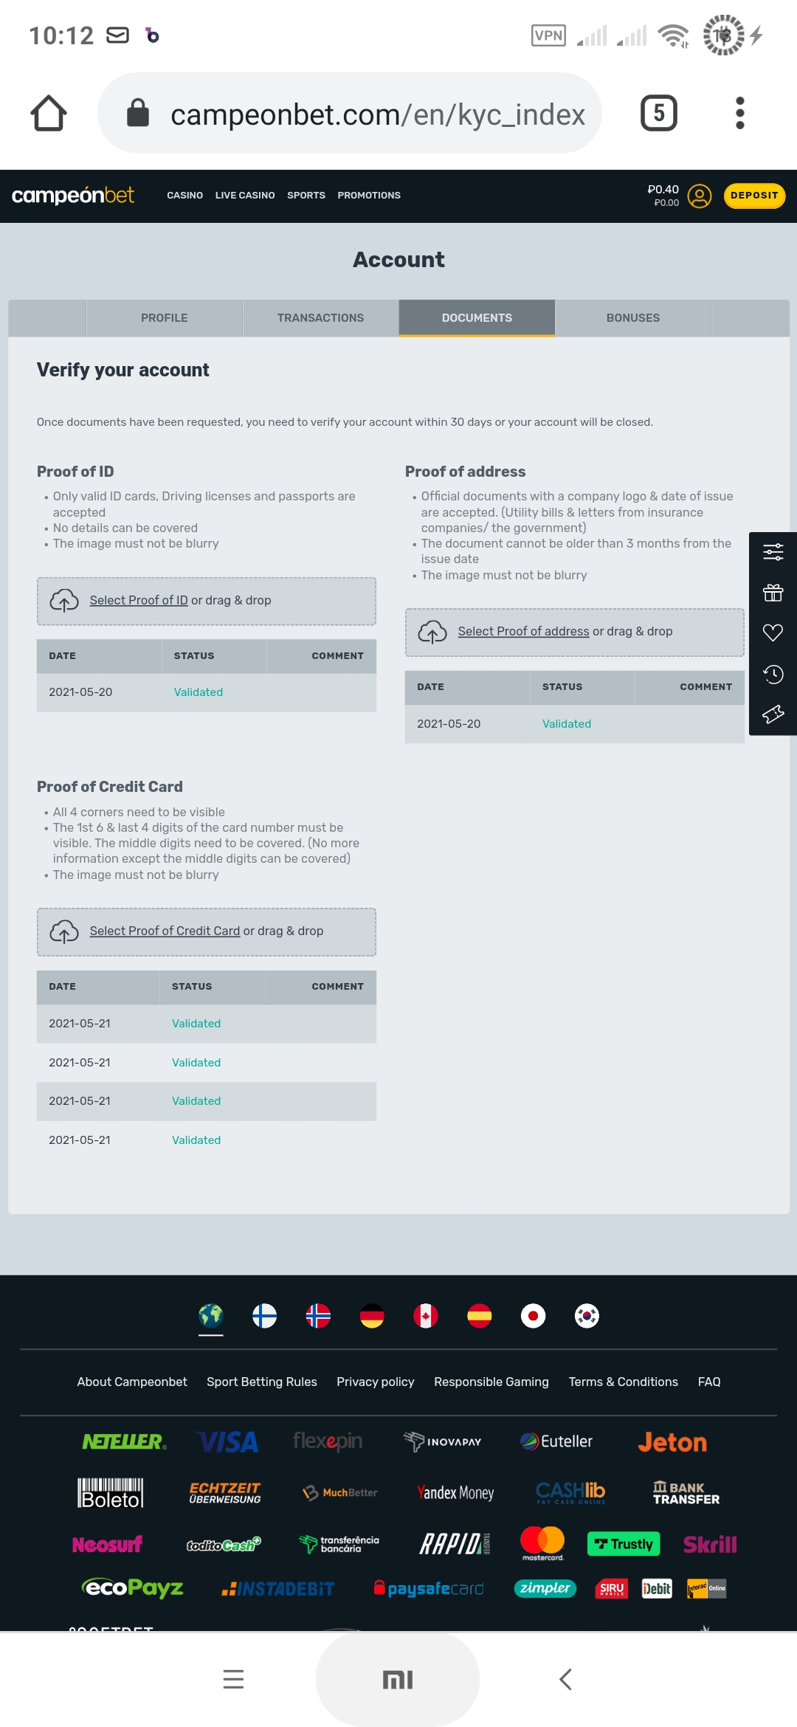The image size is (797, 1727).
Task: Click the Select Proof of address link
Action: pyautogui.click(x=523, y=632)
